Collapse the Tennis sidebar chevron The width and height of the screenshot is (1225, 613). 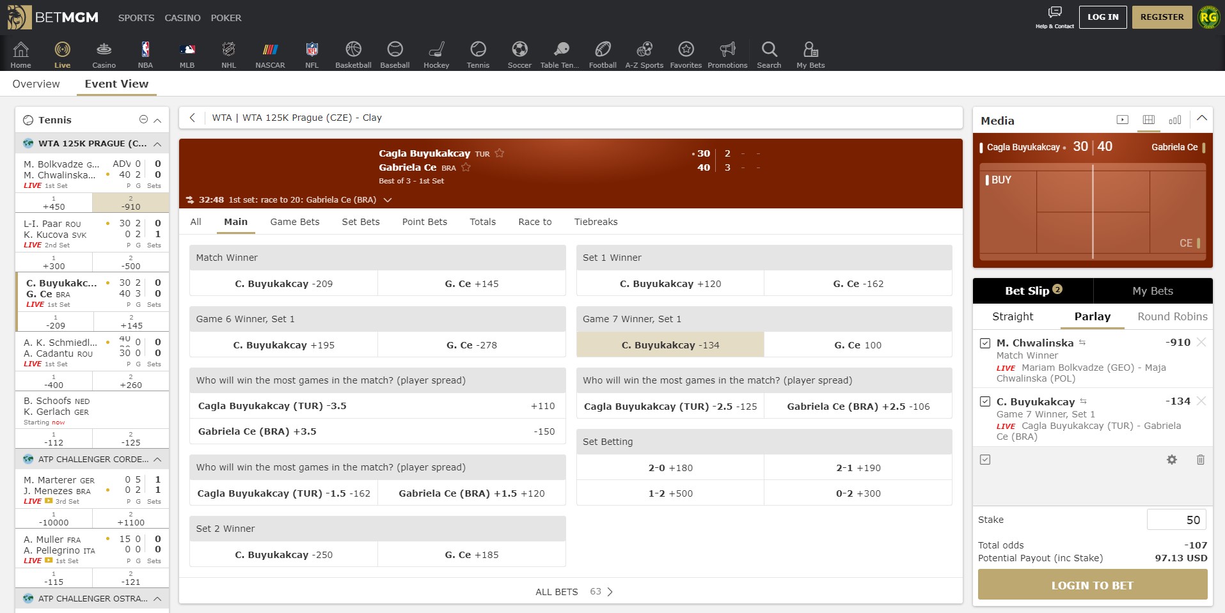pos(157,120)
